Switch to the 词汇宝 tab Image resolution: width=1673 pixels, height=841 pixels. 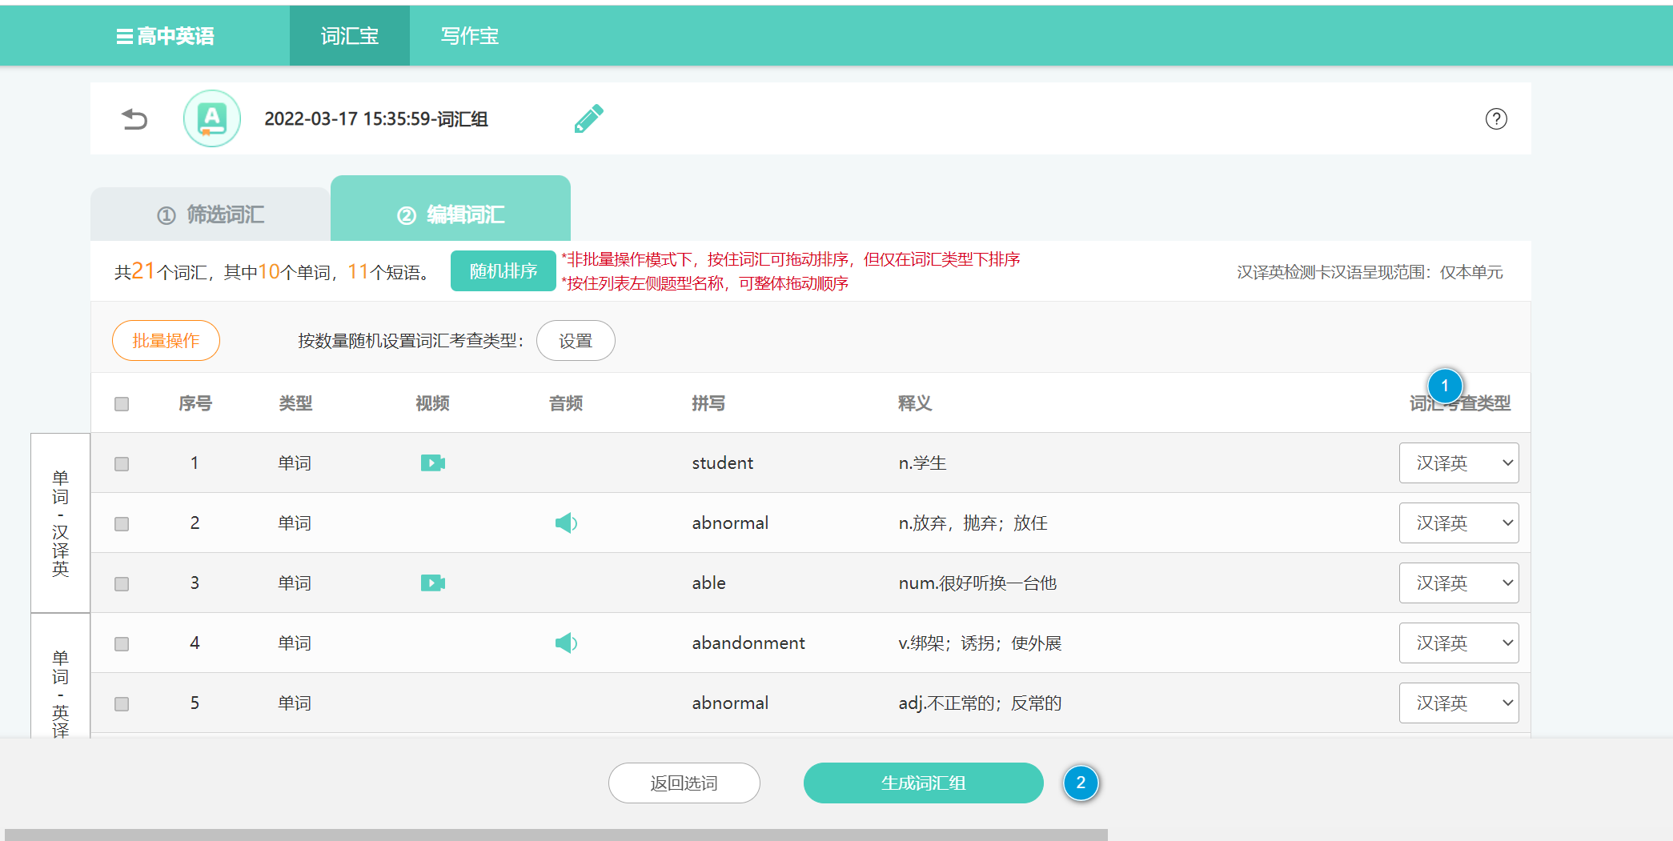(350, 36)
